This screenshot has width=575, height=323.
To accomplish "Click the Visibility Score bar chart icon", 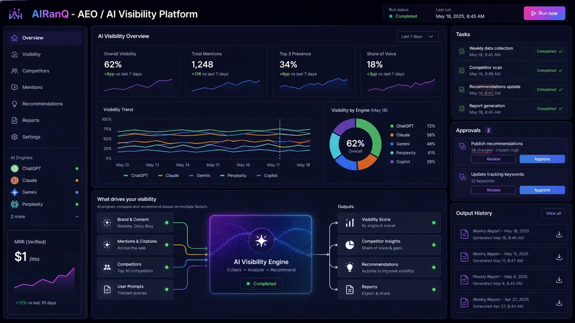I will 350,223.
